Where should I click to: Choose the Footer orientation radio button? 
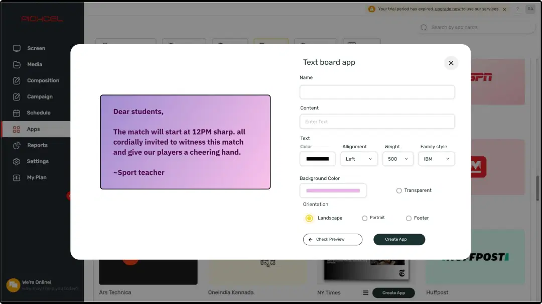(x=409, y=218)
